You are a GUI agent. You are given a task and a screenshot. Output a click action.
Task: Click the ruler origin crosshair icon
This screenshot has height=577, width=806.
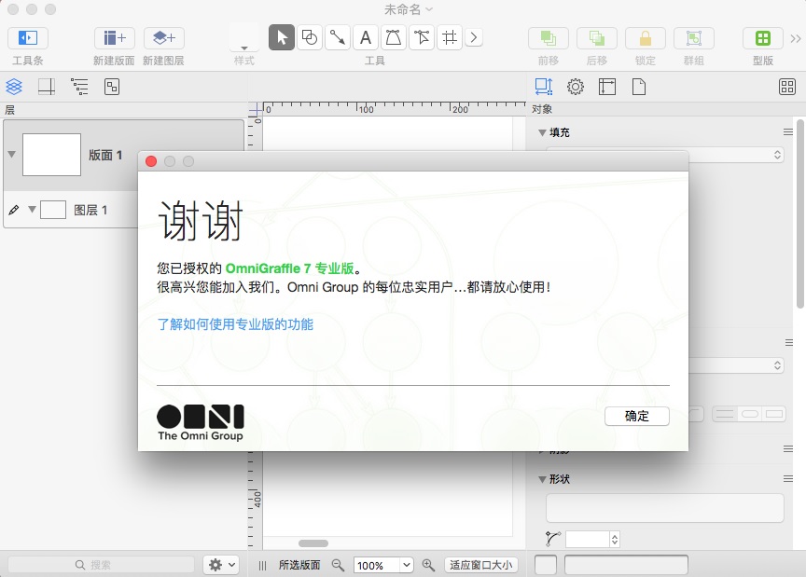[256, 109]
